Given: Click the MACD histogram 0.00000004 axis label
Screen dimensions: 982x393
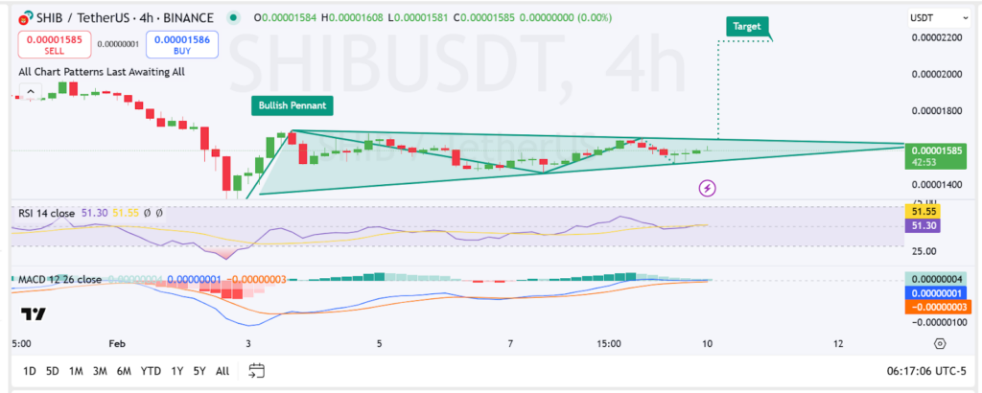Looking at the screenshot, I should (x=936, y=279).
